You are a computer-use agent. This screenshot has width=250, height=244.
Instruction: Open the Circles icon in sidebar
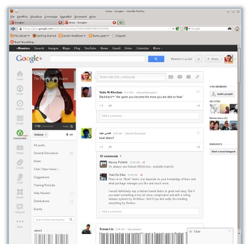click(x=19, y=162)
